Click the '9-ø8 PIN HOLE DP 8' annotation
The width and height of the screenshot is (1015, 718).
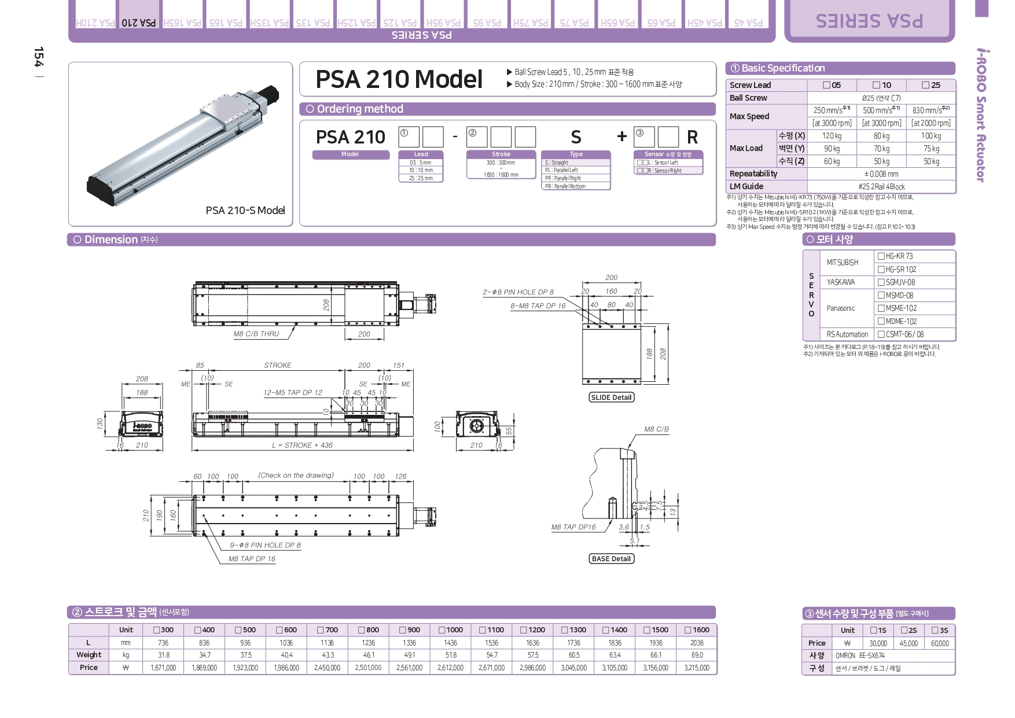tap(265, 545)
